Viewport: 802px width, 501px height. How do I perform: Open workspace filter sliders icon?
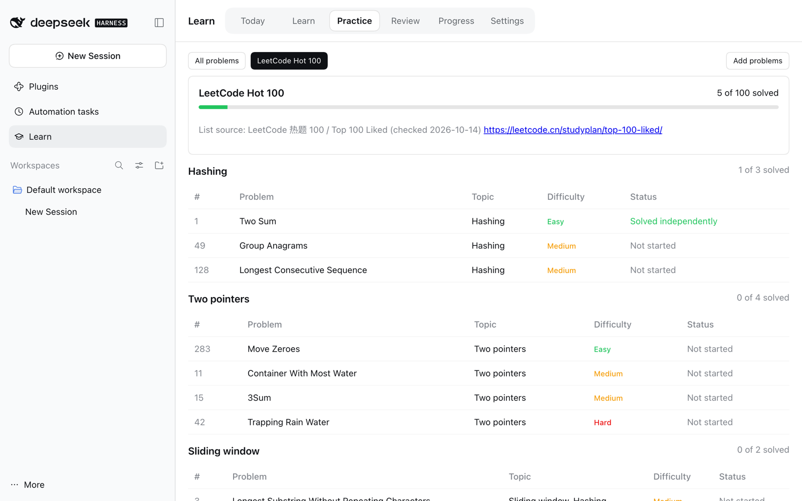click(x=139, y=165)
